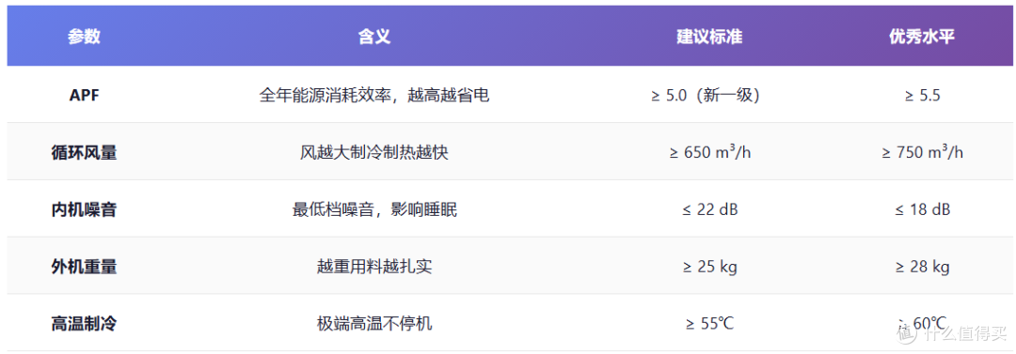Select the 参数 column header

click(85, 37)
